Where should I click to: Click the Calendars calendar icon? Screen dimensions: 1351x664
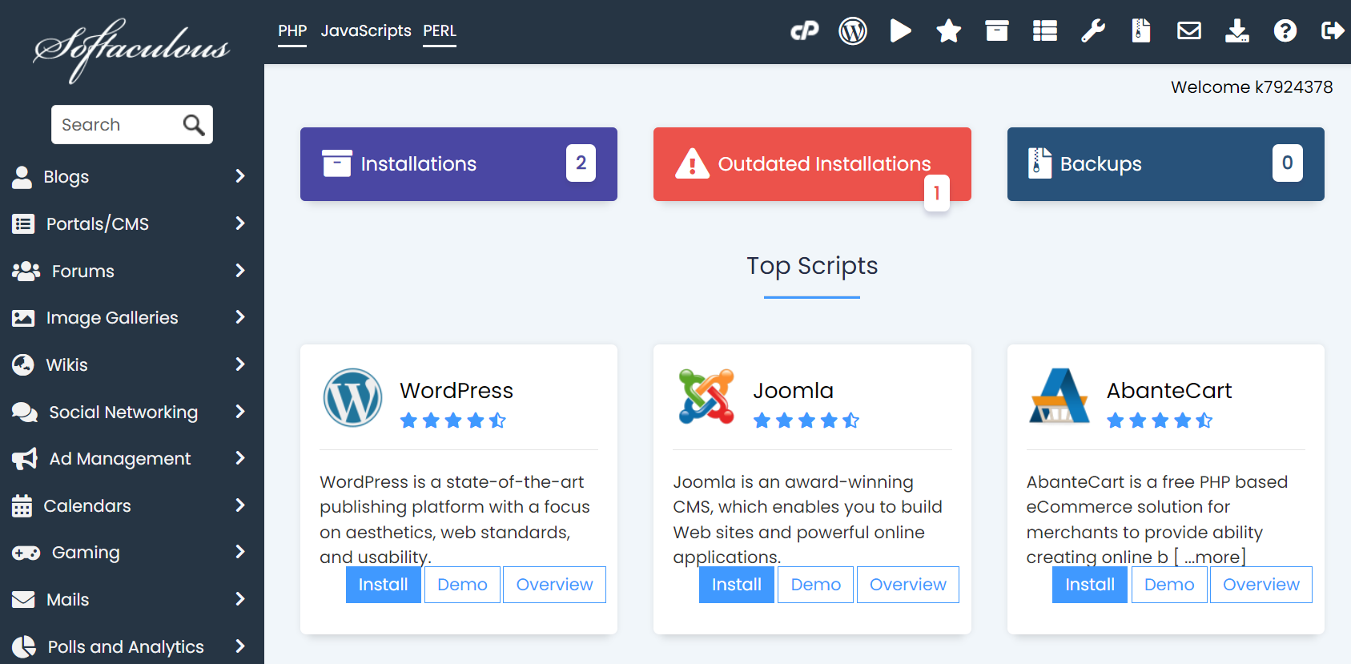tap(22, 506)
